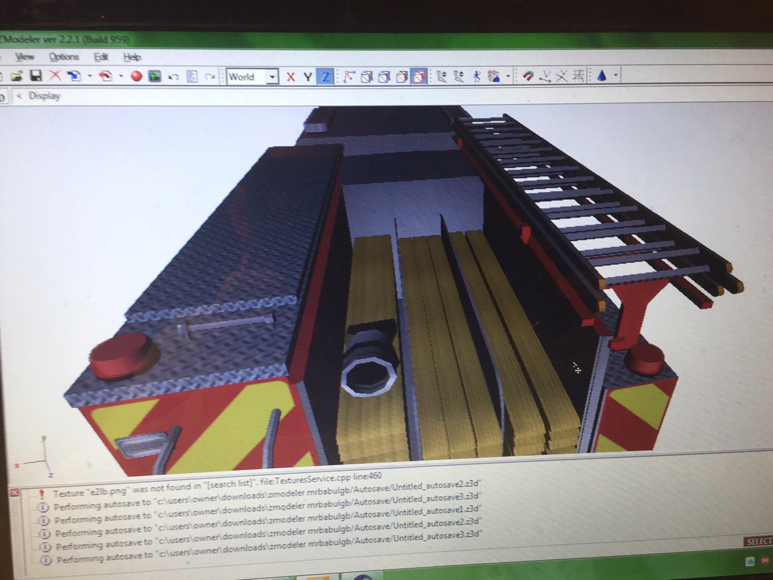Open the Textures browser picture icon
The width and height of the screenshot is (773, 580).
[x=155, y=76]
